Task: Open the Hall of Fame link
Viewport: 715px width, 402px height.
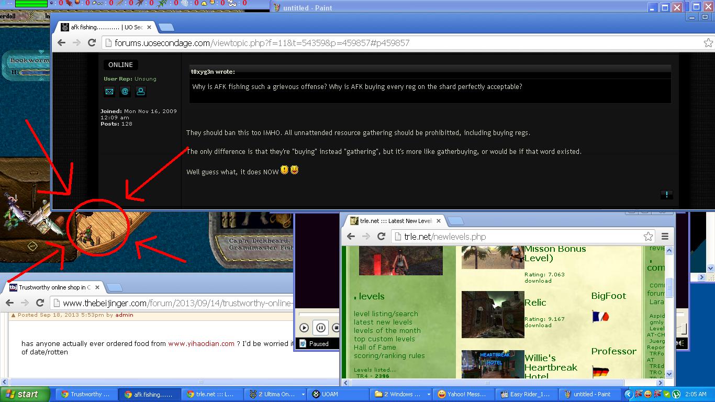Action: (x=375, y=347)
